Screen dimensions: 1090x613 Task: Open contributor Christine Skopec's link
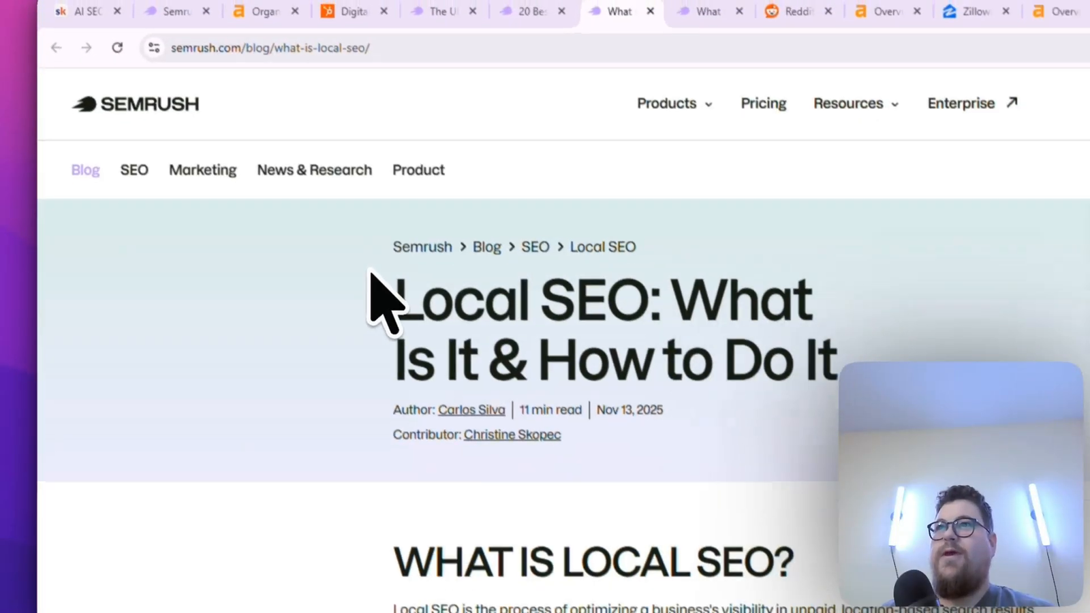512,434
